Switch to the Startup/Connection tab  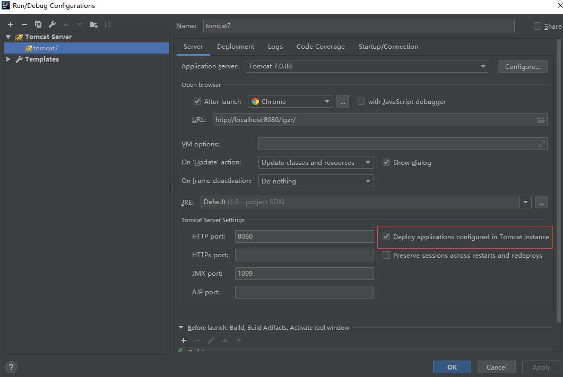388,47
